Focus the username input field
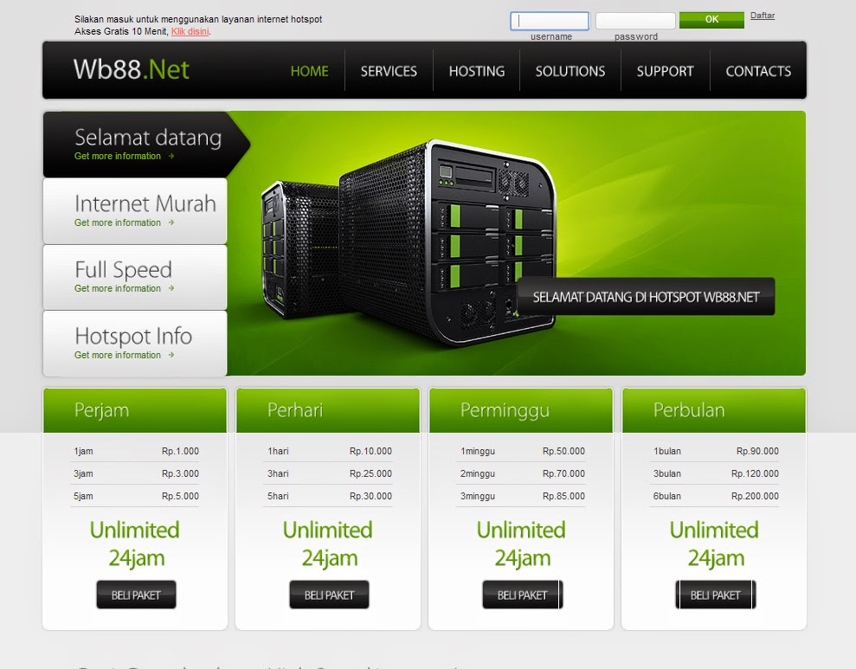 [x=550, y=21]
